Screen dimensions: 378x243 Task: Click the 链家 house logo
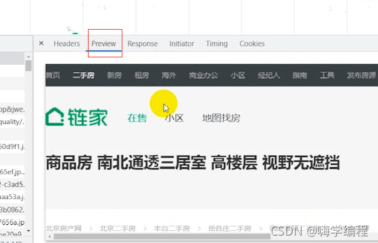[76, 117]
